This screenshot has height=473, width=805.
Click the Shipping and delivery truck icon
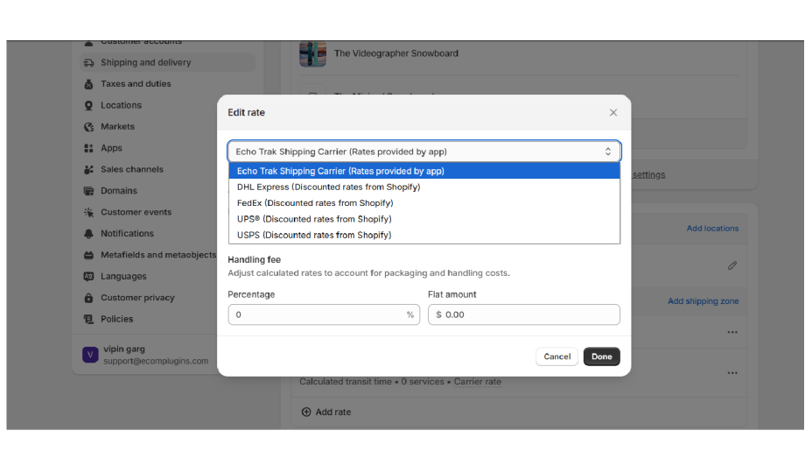click(88, 63)
